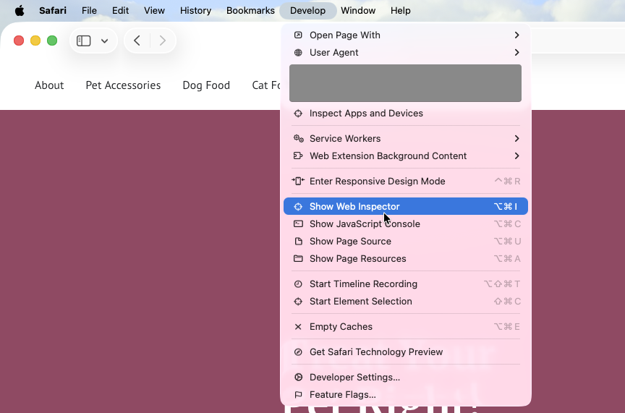The image size is (625, 413).
Task: Go back with the back arrow
Action: (x=137, y=41)
